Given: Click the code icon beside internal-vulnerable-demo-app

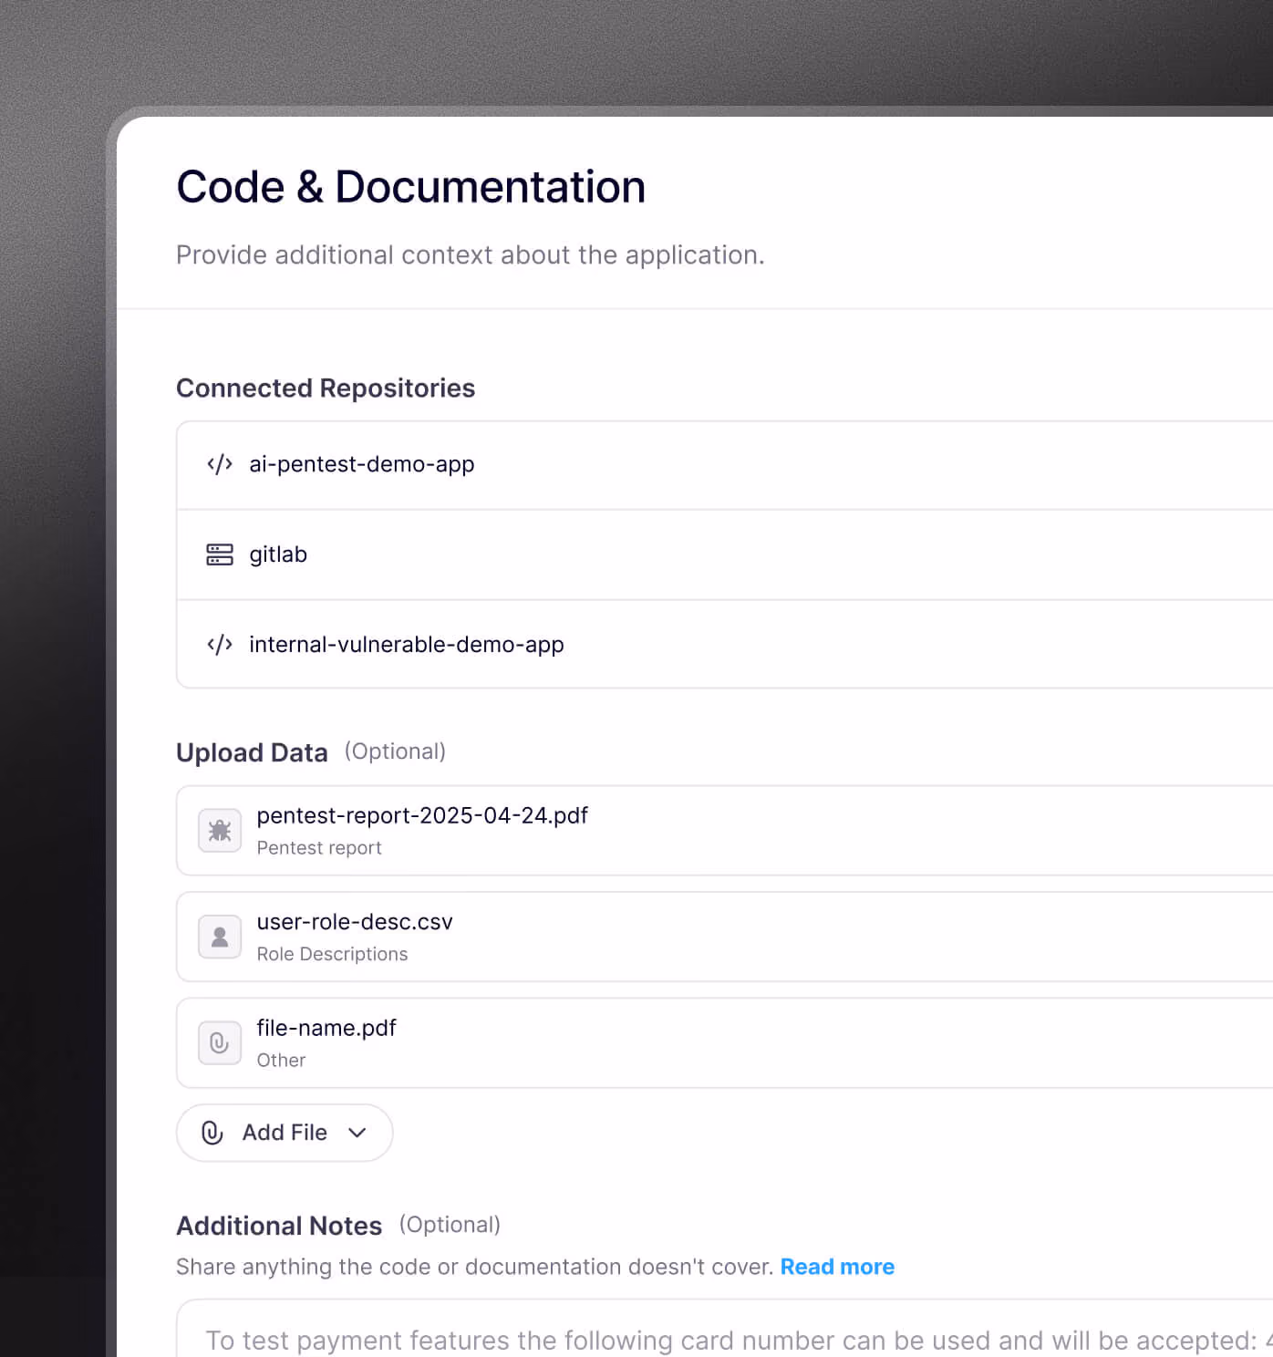Looking at the screenshot, I should 220,645.
